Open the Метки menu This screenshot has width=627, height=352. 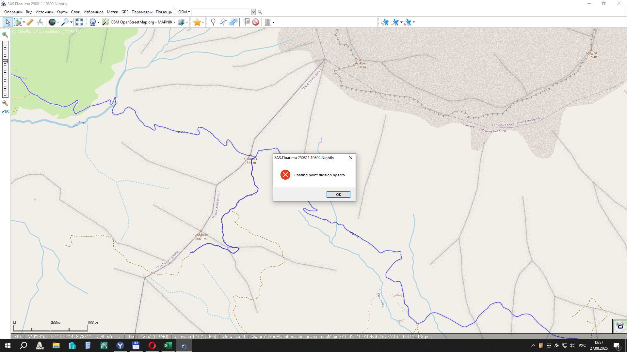coord(112,12)
